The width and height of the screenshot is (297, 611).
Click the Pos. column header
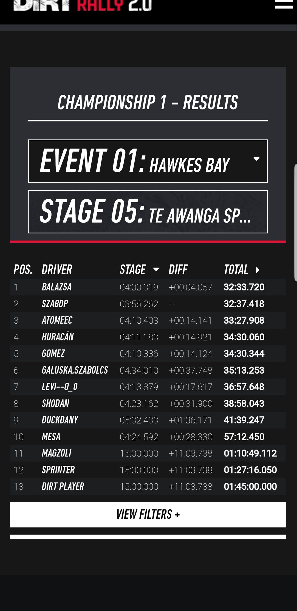pyautogui.click(x=23, y=270)
